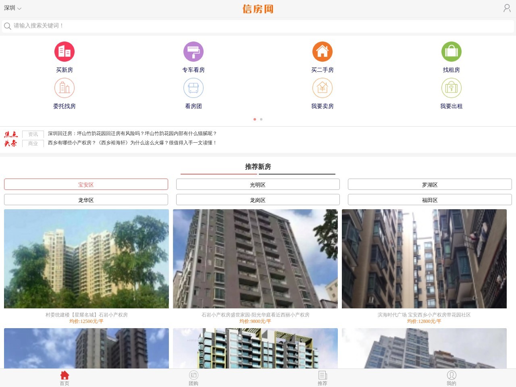Click the 信房网 logo
This screenshot has width=516, height=387.
[258, 9]
